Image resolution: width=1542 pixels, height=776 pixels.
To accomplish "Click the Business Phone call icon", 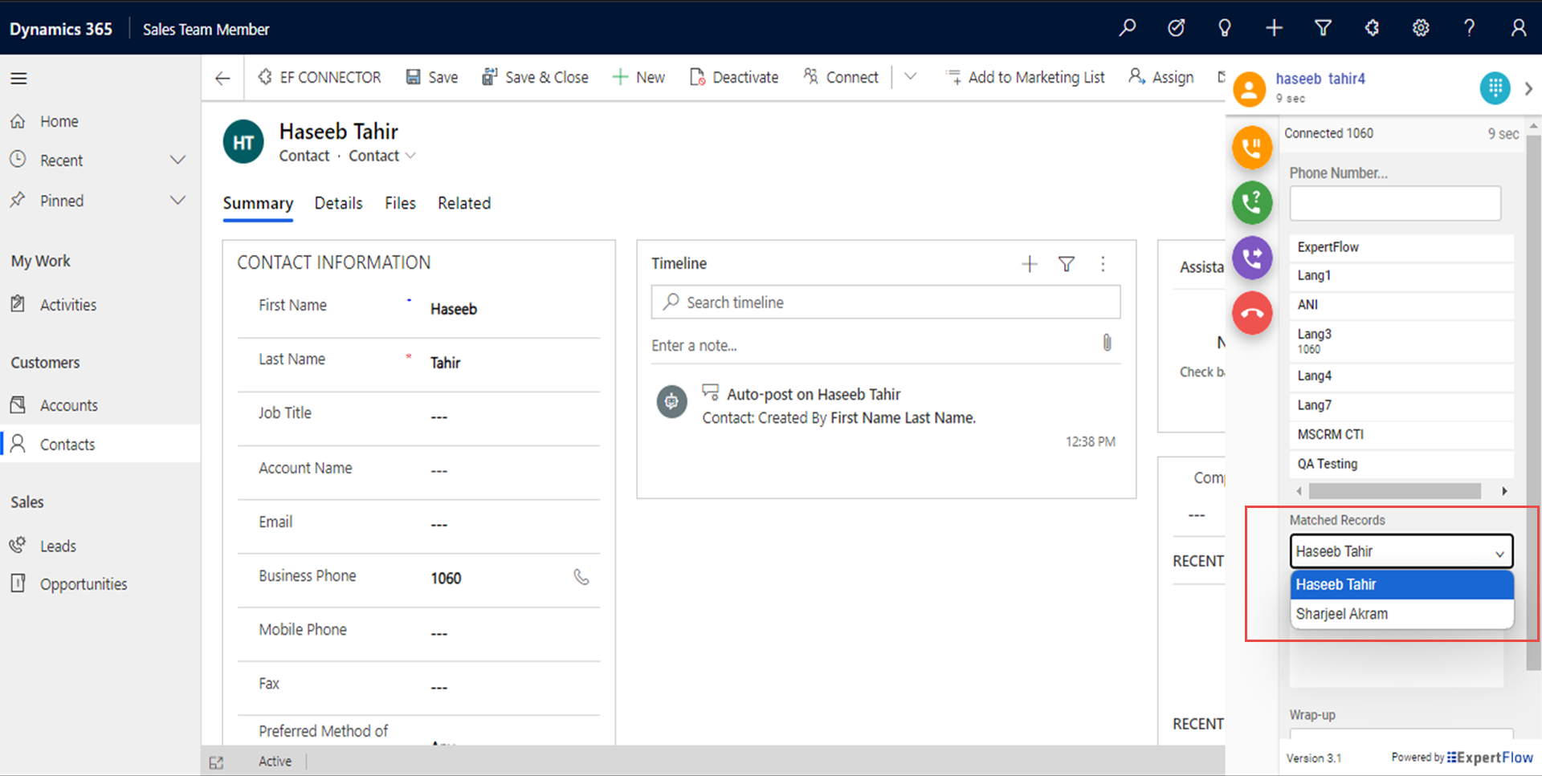I will tap(581, 577).
